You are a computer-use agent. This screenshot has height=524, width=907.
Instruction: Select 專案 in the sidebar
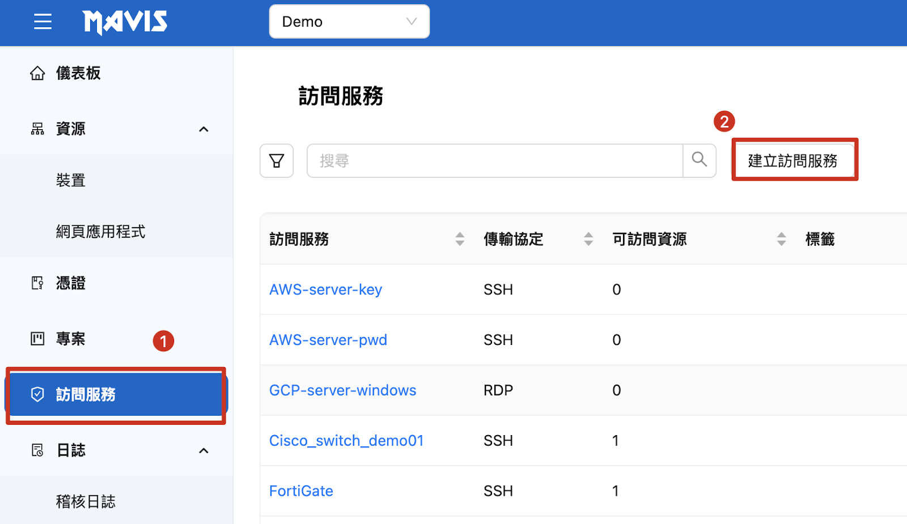pyautogui.click(x=70, y=339)
